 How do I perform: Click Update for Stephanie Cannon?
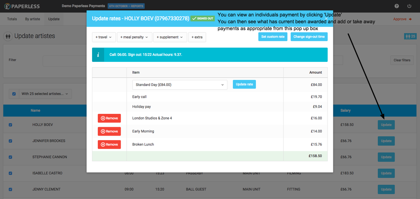click(x=386, y=157)
